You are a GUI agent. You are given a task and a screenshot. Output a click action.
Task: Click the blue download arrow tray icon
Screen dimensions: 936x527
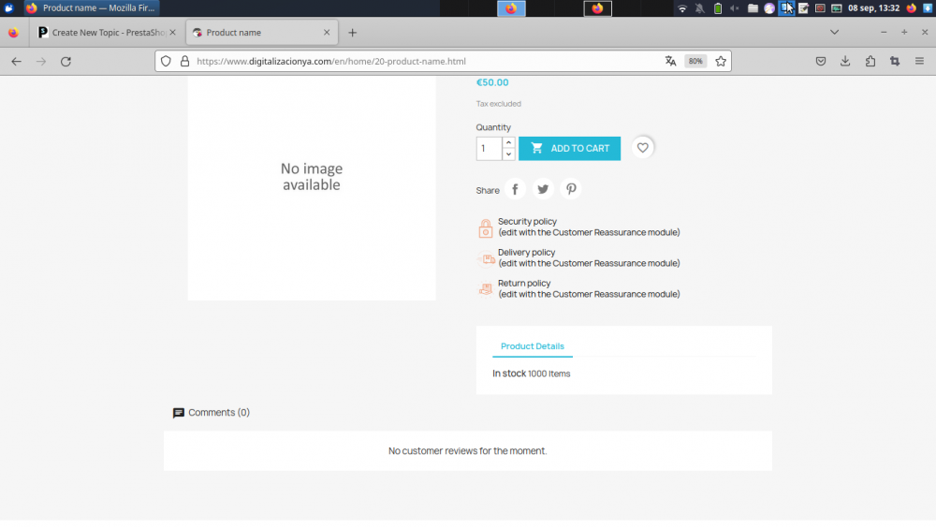tap(927, 8)
